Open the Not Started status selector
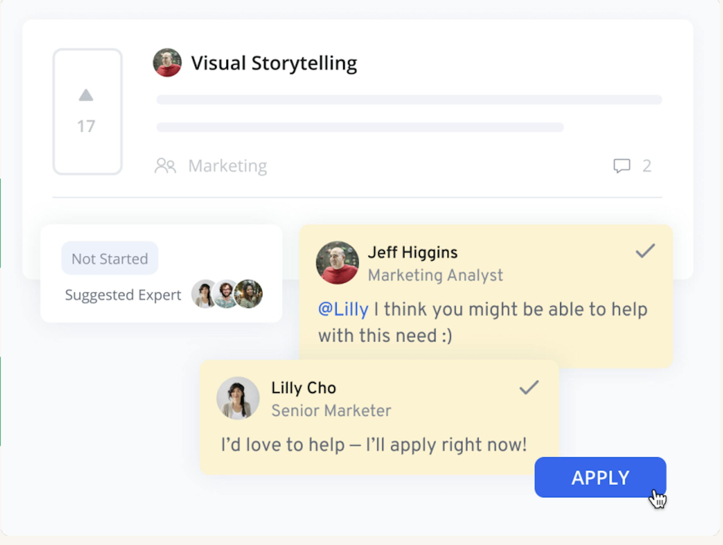The height and width of the screenshot is (545, 723). pos(109,258)
